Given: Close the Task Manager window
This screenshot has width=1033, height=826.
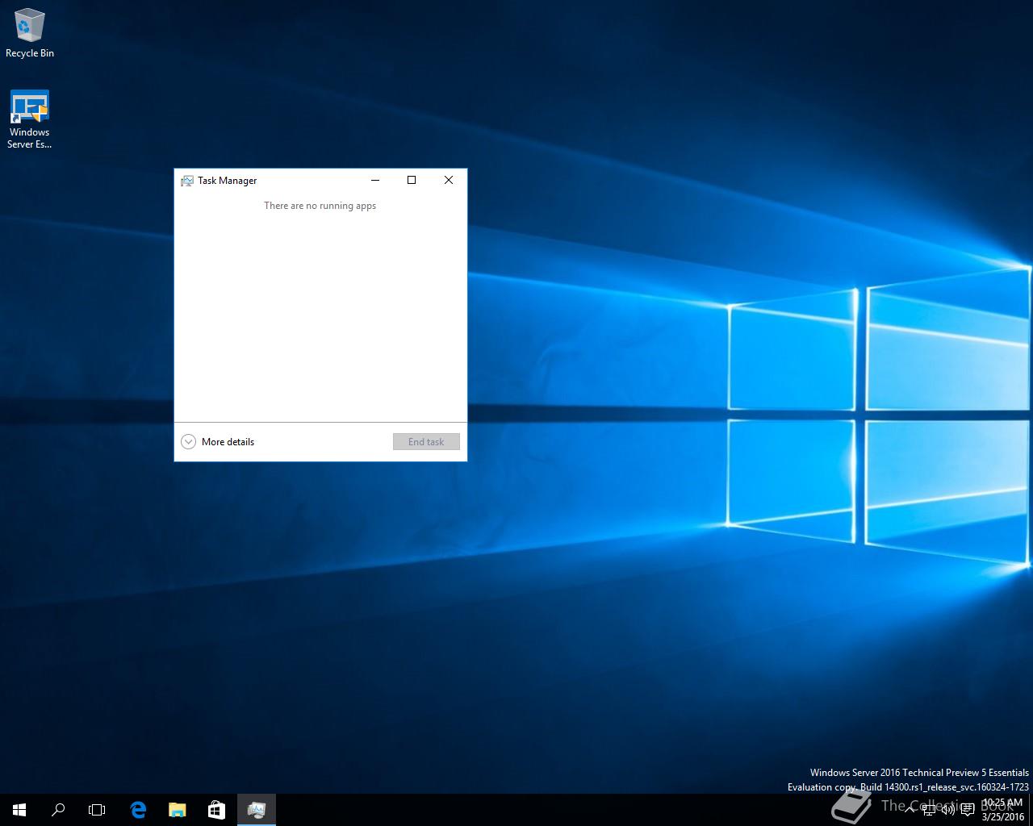Looking at the screenshot, I should pos(449,180).
